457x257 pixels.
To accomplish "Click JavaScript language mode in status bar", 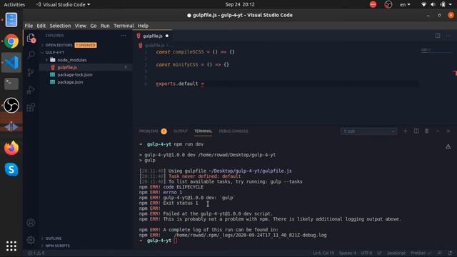I will (396, 253).
